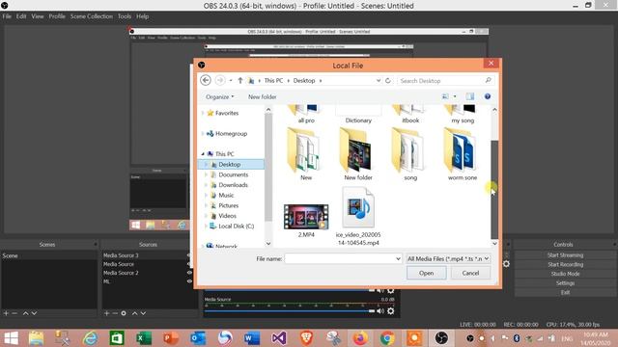This screenshot has width=618, height=347.
Task: Remove selected source with minus icon
Action: pos(115,313)
